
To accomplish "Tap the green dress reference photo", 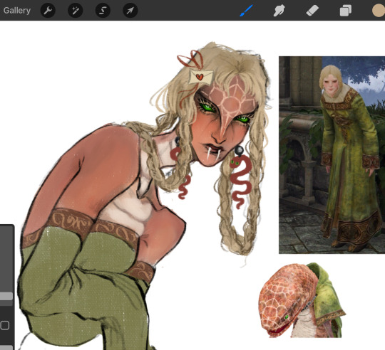I will click(x=332, y=155).
